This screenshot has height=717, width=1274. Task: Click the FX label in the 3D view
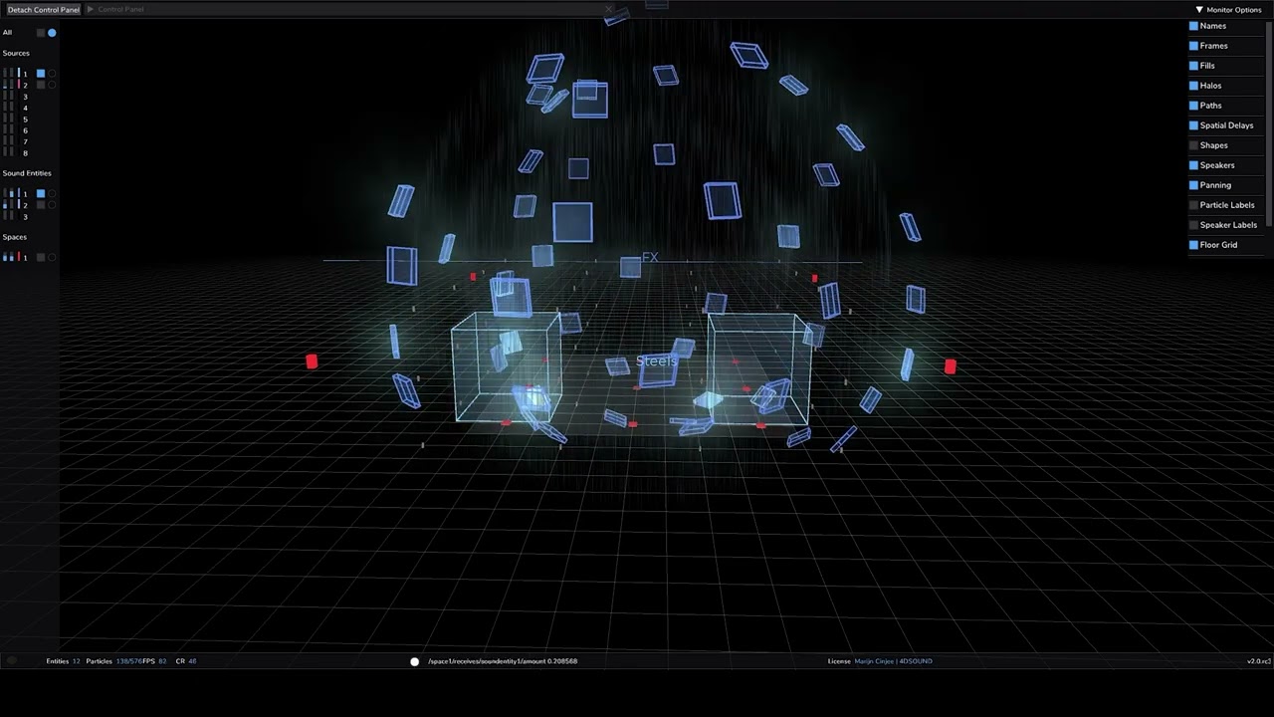(650, 257)
